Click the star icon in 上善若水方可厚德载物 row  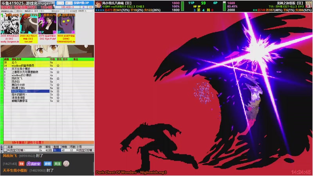58,72
